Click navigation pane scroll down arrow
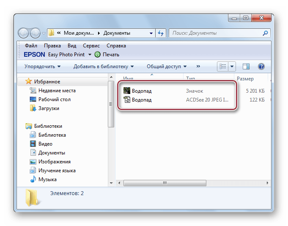Image resolution: width=288 pixels, height=226 pixels. click(111, 183)
